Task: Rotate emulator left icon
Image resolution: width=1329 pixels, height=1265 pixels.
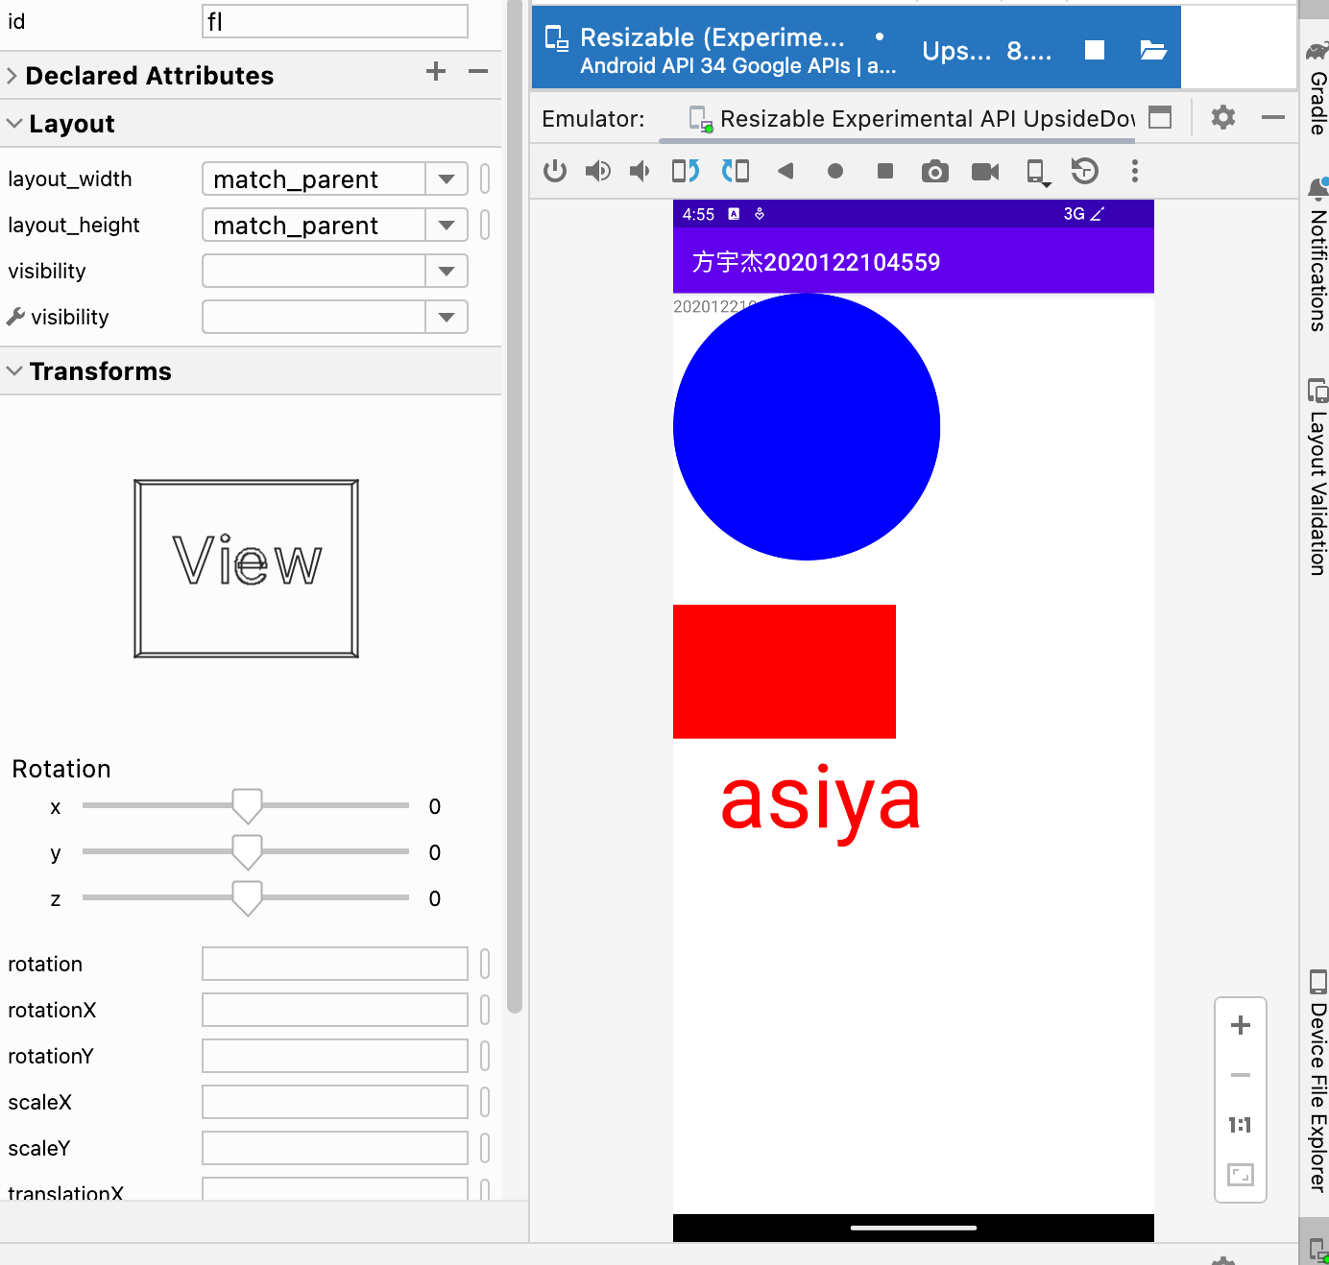Action: click(686, 171)
